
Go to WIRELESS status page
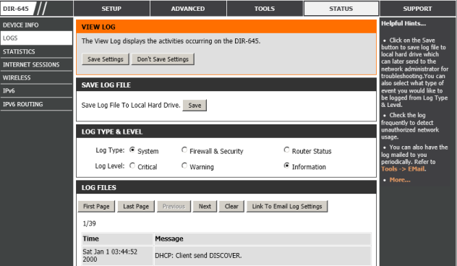point(36,78)
